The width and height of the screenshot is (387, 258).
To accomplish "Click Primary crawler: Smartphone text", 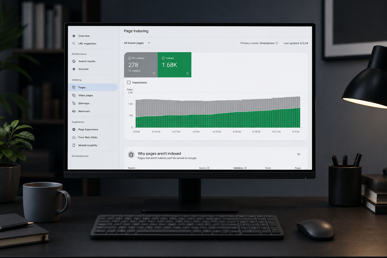I will coord(257,43).
